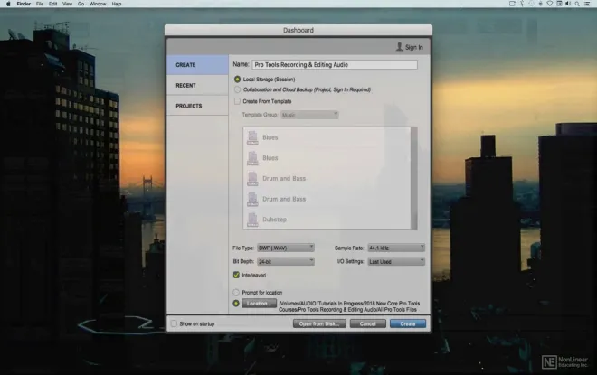Open the Sample Rate dropdown
The width and height of the screenshot is (597, 375).
(396, 248)
